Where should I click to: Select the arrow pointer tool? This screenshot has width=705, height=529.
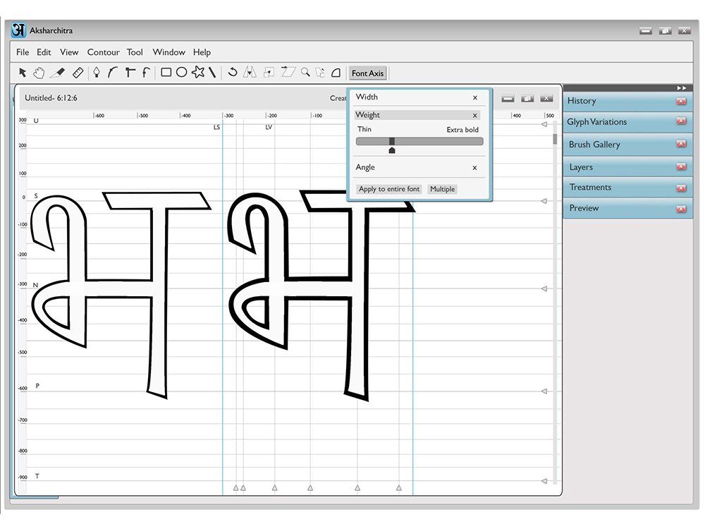pos(23,73)
